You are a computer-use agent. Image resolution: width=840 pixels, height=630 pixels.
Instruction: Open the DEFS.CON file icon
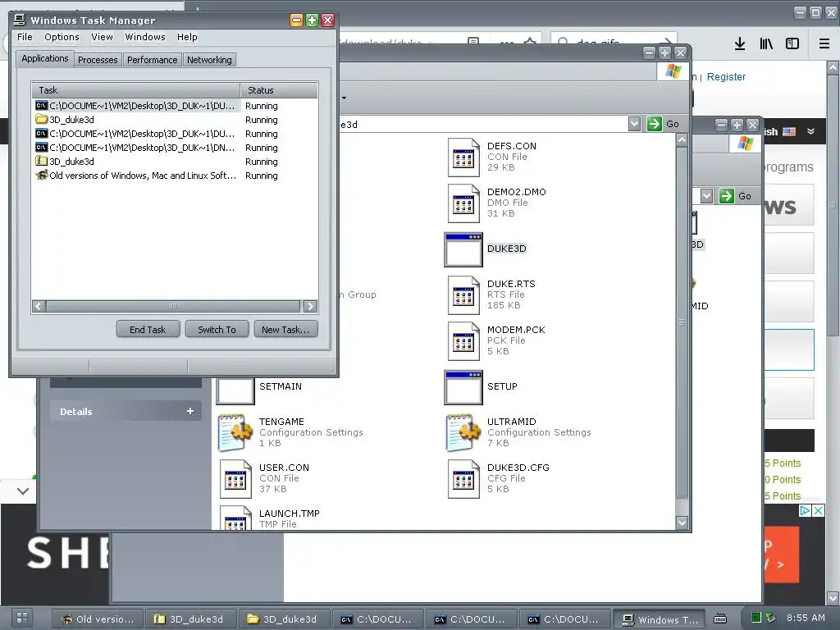[463, 157]
